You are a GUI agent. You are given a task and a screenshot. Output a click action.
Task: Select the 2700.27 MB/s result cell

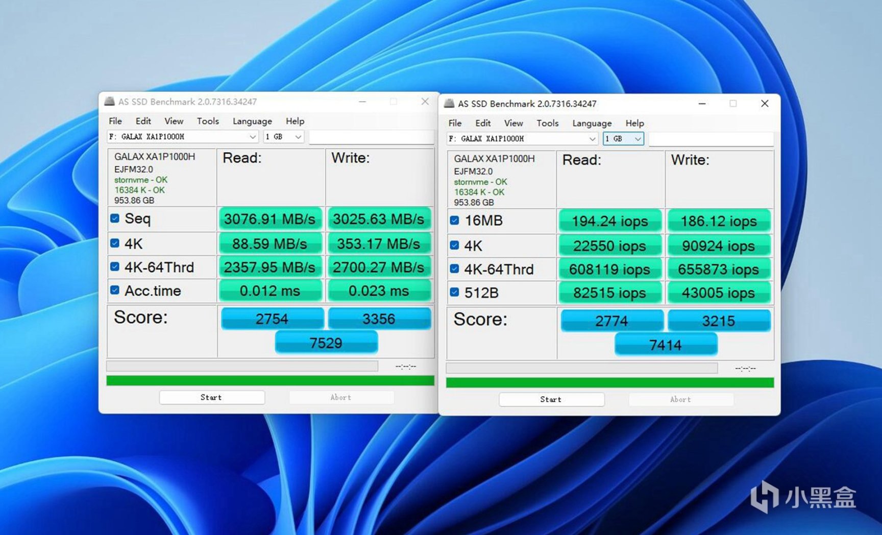click(x=379, y=267)
